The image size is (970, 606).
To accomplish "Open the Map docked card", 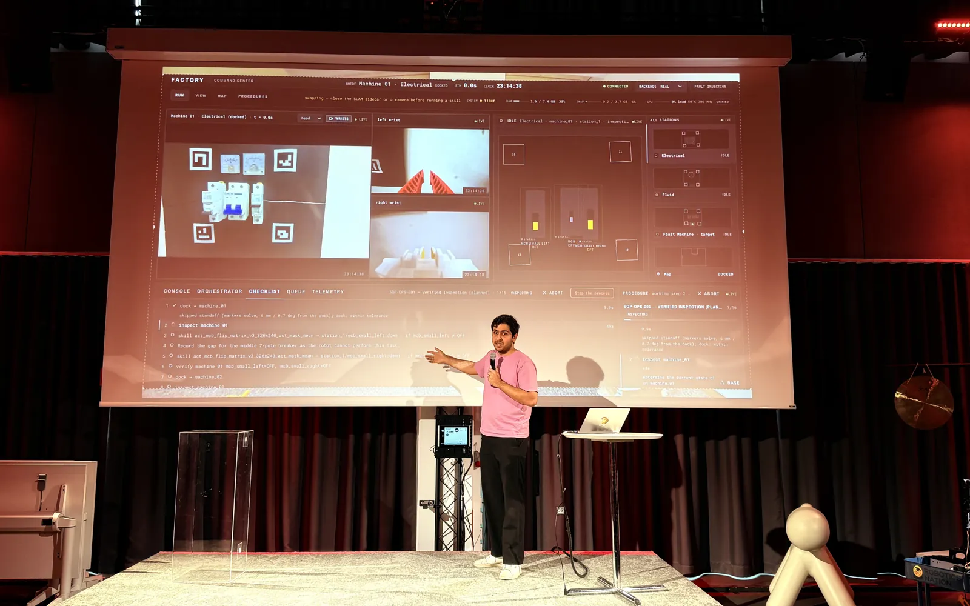I will (x=694, y=262).
